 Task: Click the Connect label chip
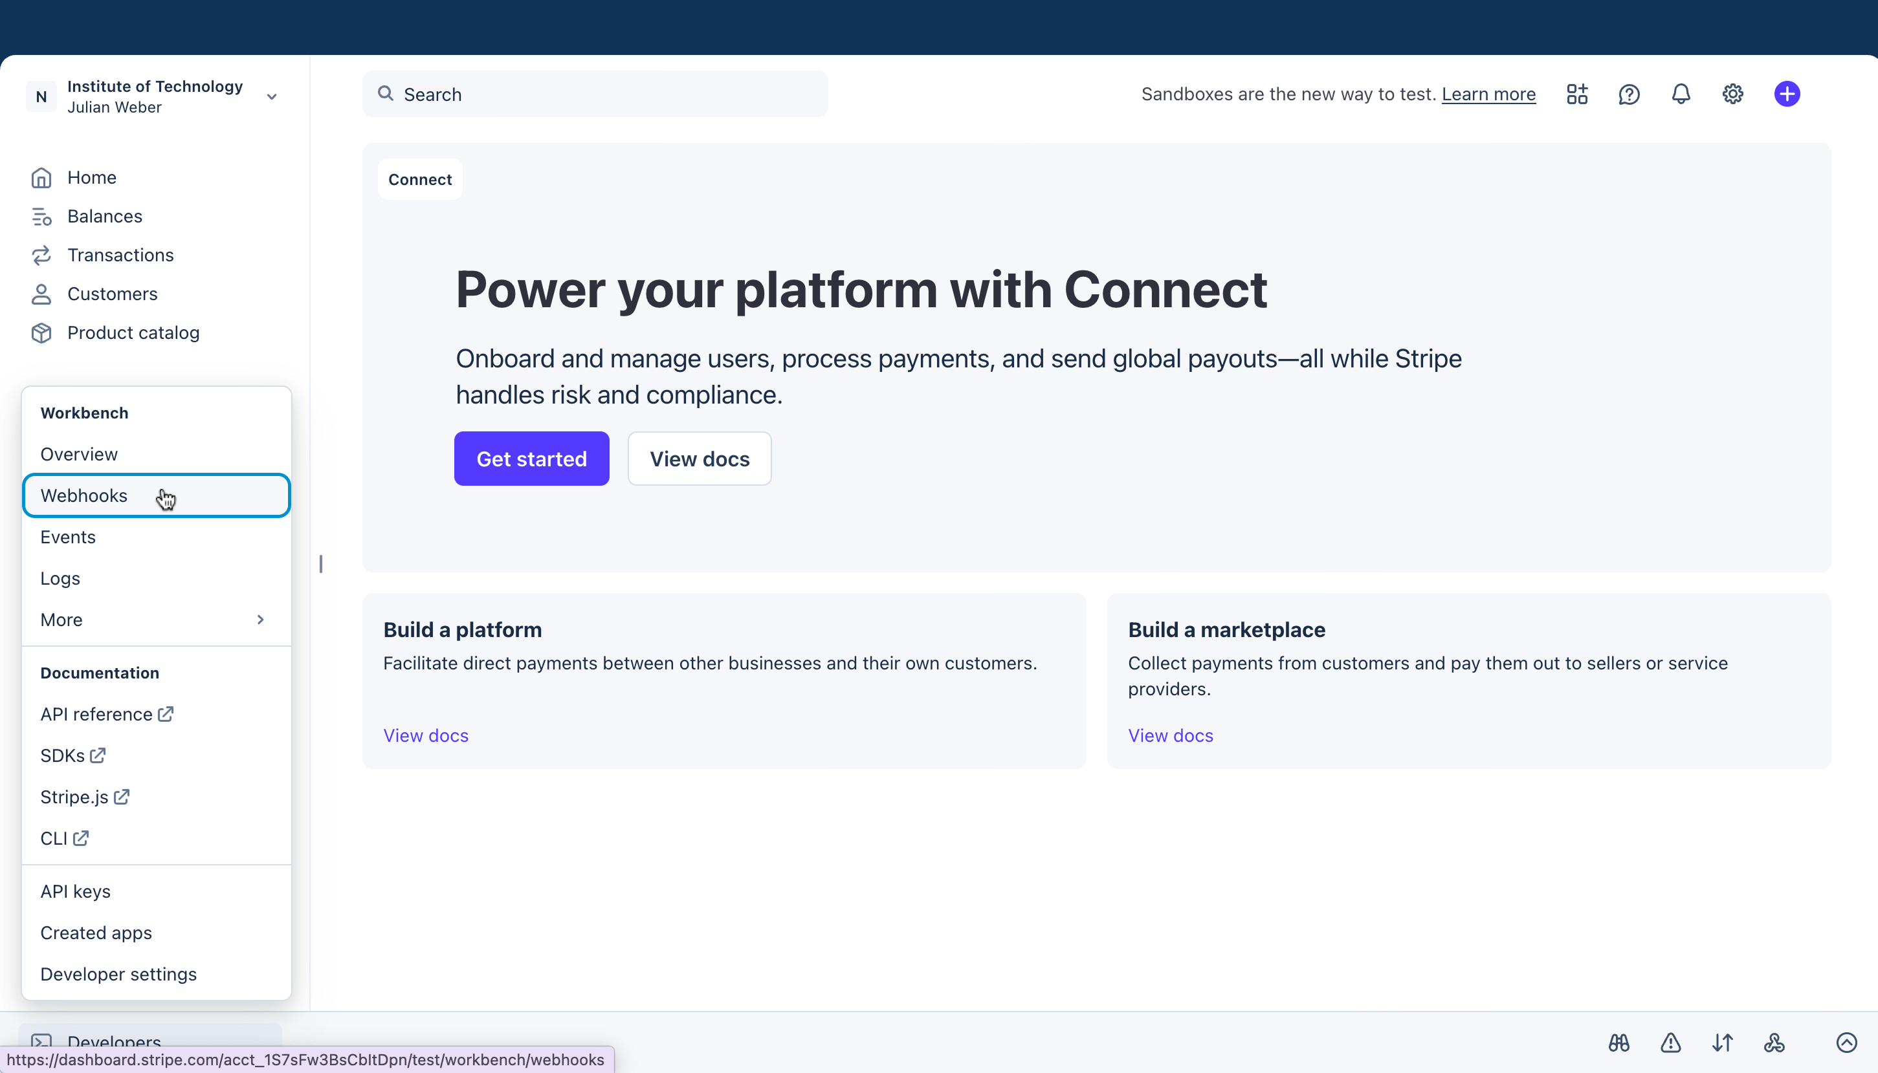pyautogui.click(x=420, y=179)
